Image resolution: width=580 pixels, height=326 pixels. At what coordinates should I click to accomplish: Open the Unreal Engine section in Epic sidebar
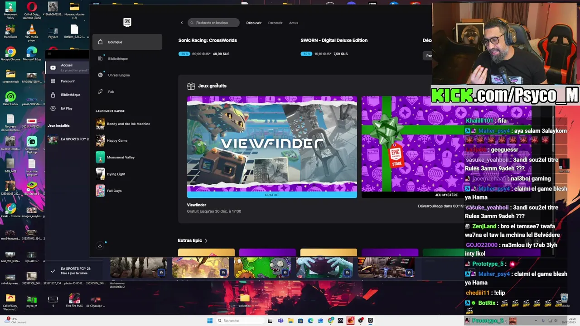[127, 75]
